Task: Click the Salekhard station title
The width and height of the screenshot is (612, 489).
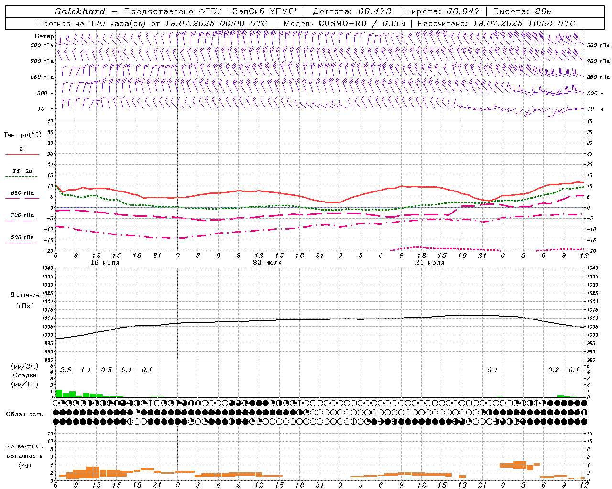Action: coord(80,11)
